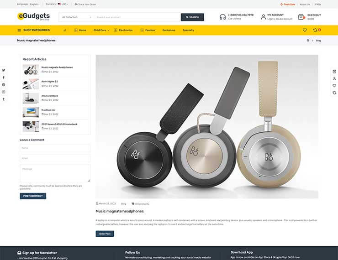
Task: Open compare icon in yellow navbar
Action: [x=316, y=30]
